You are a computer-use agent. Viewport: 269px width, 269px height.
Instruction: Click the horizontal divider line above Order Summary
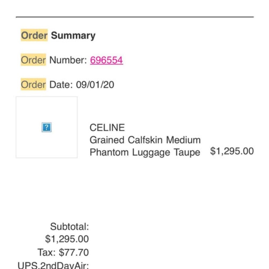(x=134, y=17)
